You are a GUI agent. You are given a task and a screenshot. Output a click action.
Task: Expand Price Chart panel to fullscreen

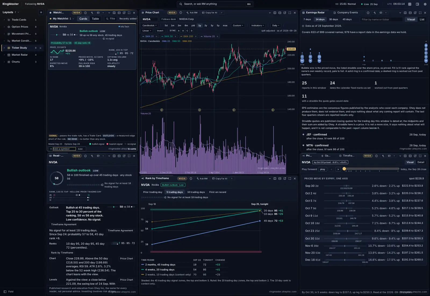[x=290, y=13]
